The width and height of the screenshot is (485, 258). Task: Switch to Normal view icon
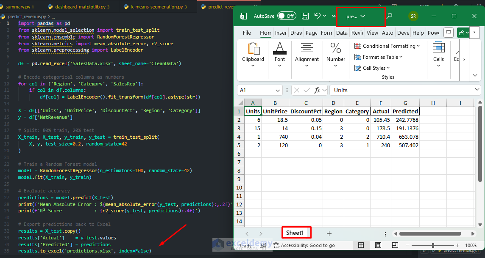(361, 245)
